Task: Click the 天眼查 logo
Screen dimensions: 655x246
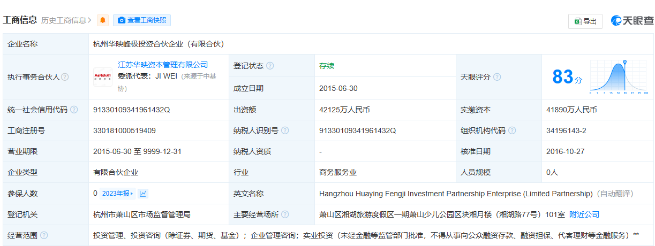Action: [x=632, y=21]
